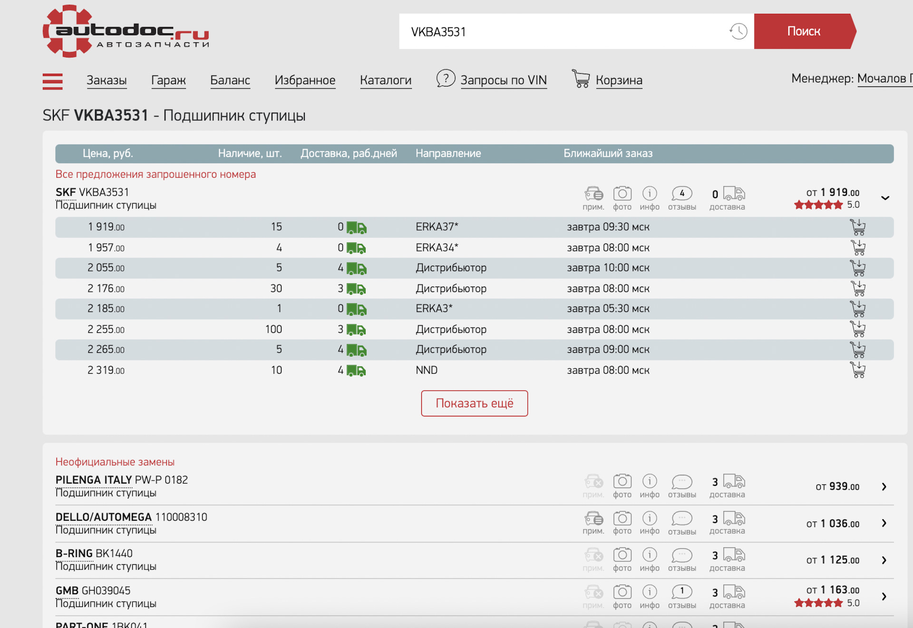This screenshot has width=913, height=628.
Task: Click the search field containing VKBA3531
Action: coord(561,31)
